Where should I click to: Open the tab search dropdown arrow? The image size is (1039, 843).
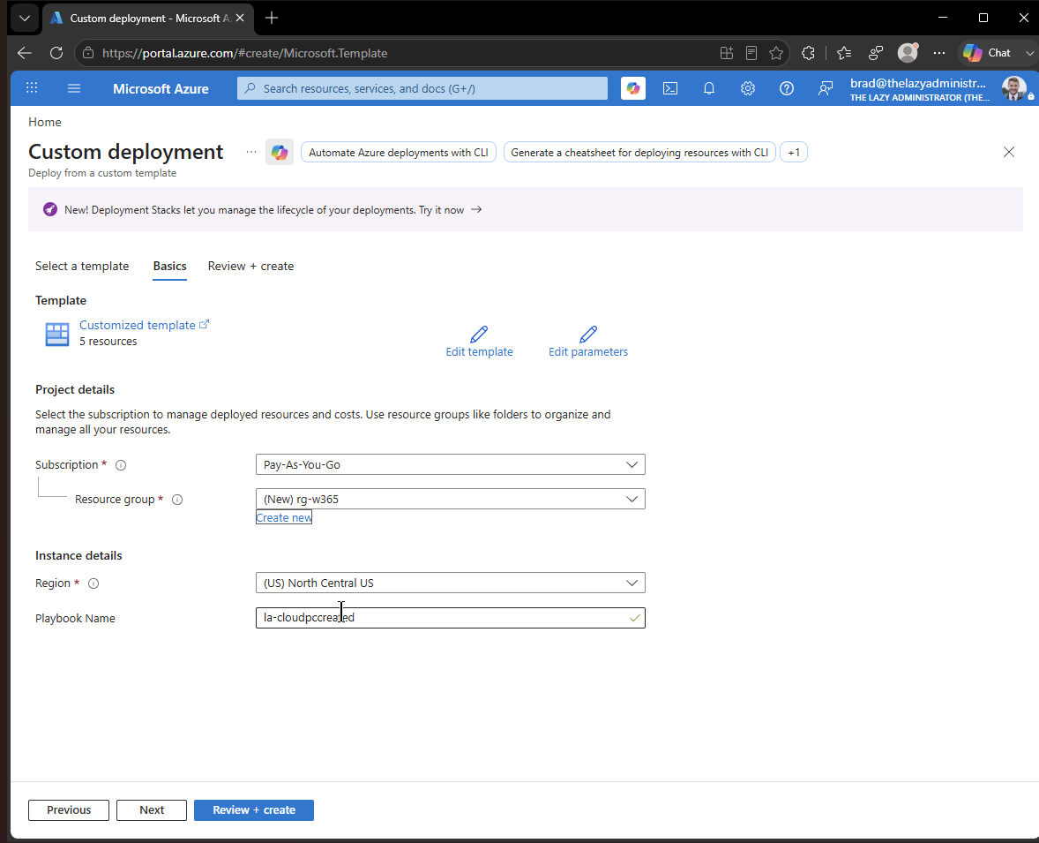[25, 18]
